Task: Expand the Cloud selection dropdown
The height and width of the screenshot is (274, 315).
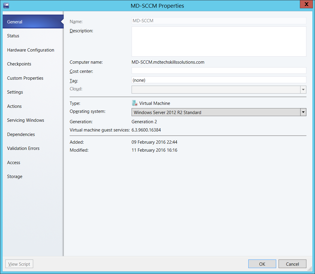Action: [303, 89]
